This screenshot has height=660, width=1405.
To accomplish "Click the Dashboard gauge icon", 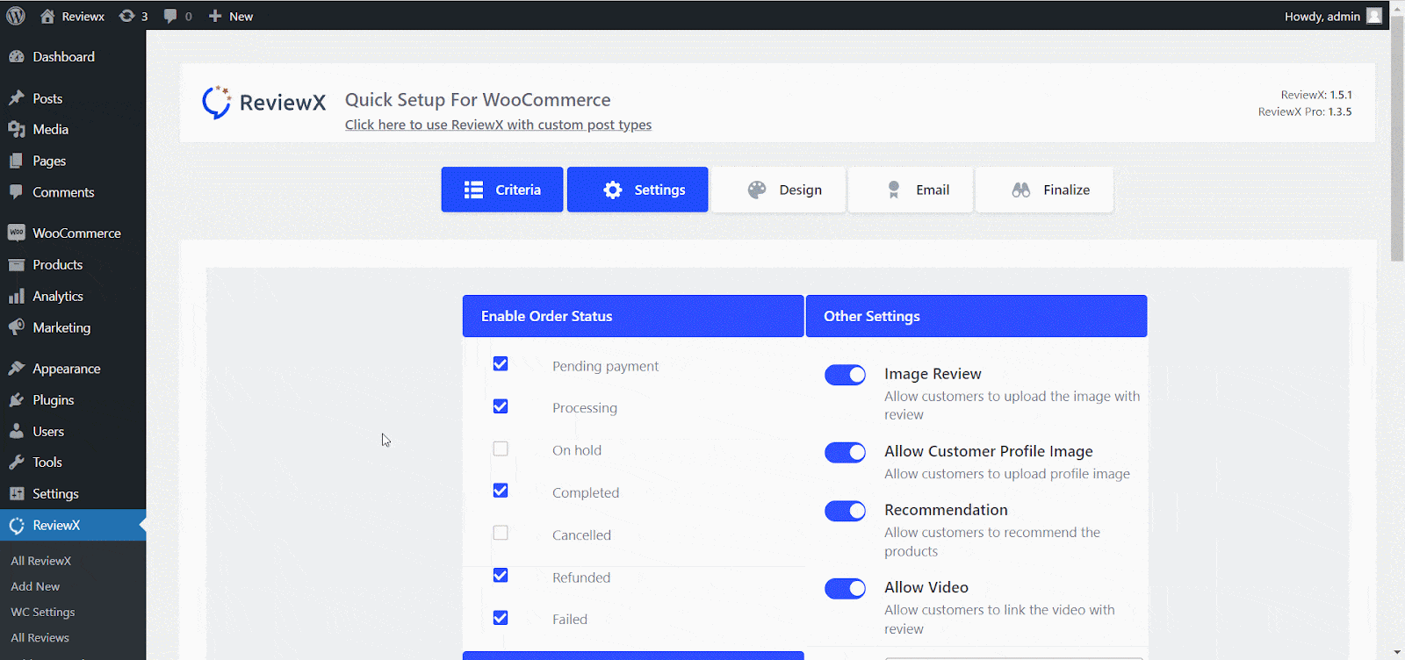I will pos(17,56).
